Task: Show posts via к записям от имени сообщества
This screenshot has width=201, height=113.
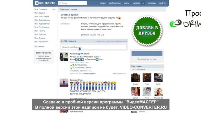Action: coord(111,41)
